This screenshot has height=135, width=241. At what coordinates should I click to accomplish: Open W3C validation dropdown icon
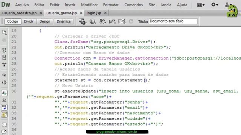tap(112, 21)
